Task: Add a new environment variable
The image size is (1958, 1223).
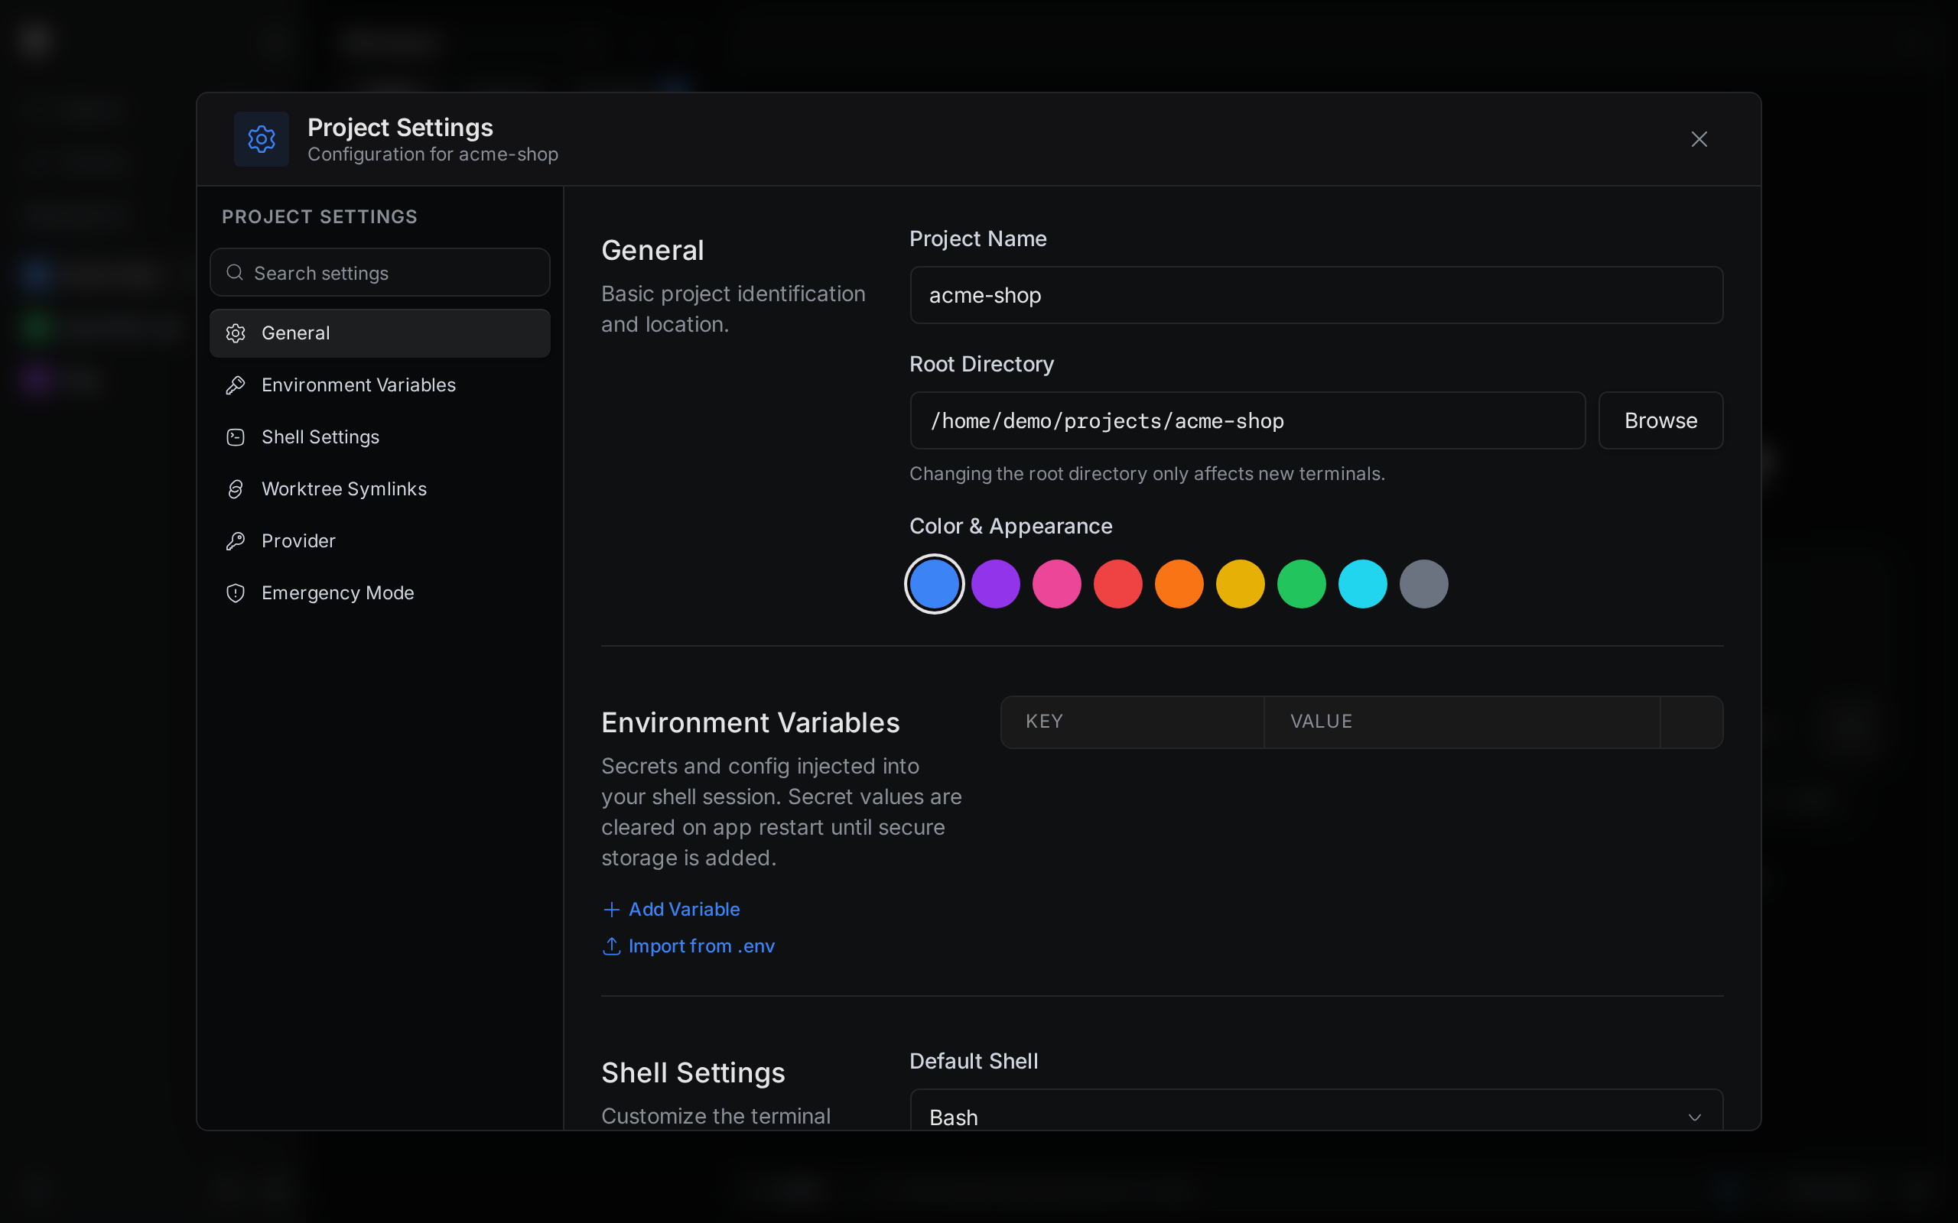Action: pos(672,909)
